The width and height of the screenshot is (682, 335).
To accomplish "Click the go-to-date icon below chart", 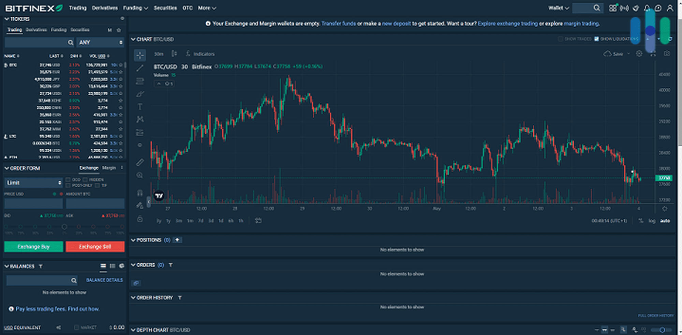I will pyautogui.click(x=258, y=221).
